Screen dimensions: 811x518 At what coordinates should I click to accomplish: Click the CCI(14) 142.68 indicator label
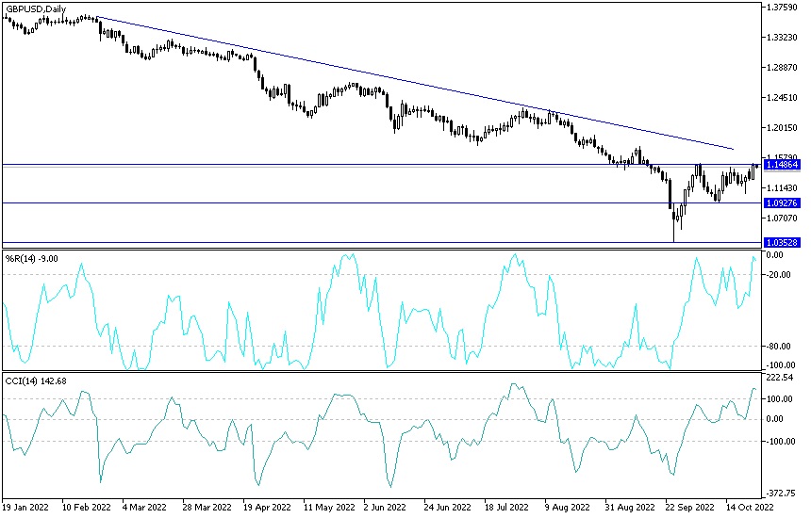[x=36, y=381]
